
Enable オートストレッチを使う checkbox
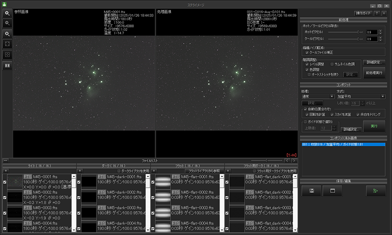pyautogui.click(x=309, y=74)
